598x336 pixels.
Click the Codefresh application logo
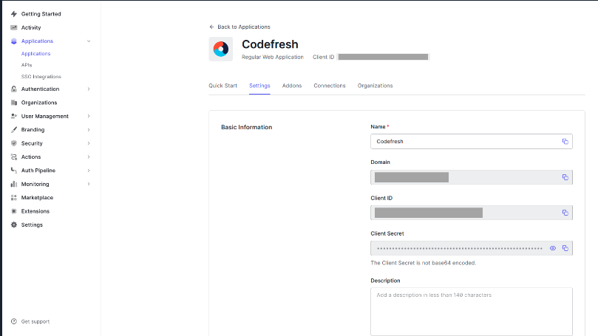click(220, 49)
